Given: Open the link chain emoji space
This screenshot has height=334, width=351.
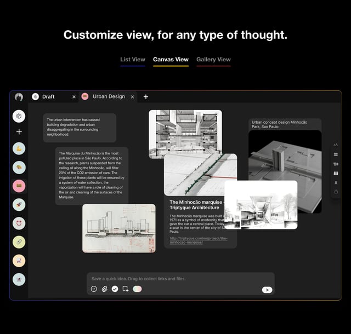Looking at the screenshot, I should [19, 242].
